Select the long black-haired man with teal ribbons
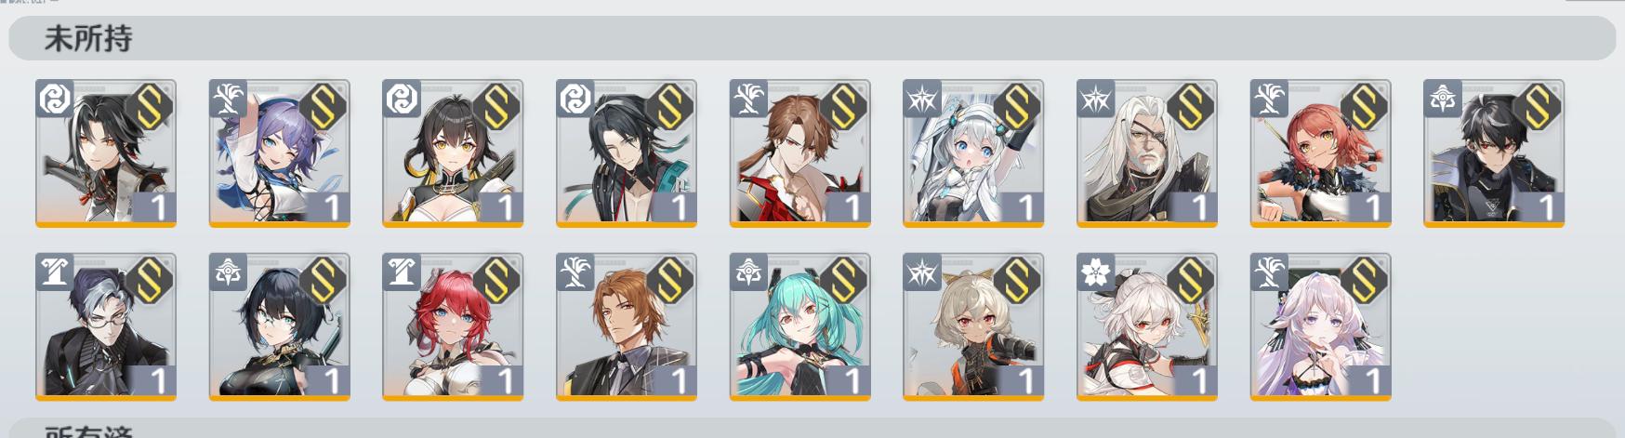The width and height of the screenshot is (1625, 438). click(x=626, y=153)
